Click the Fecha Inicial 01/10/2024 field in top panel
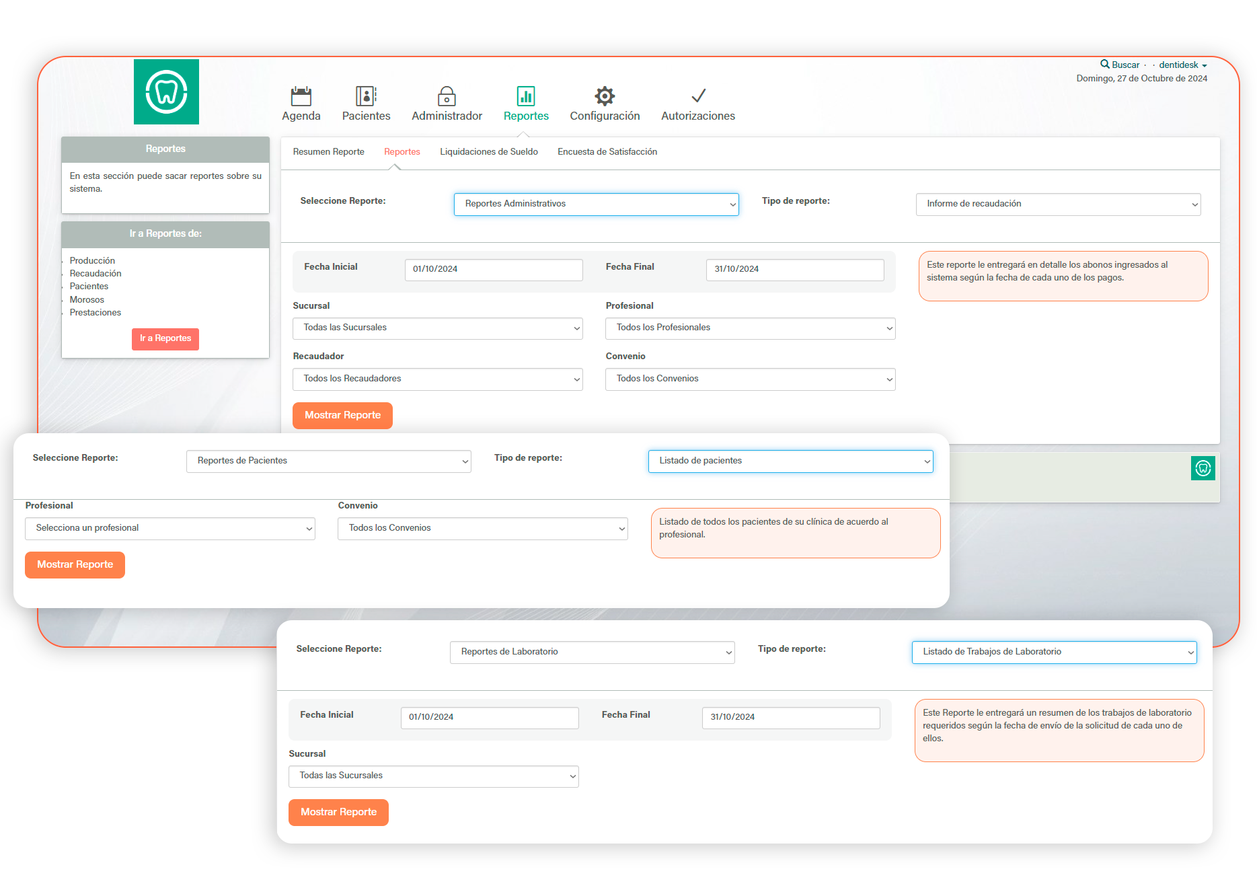Image resolution: width=1257 pixels, height=896 pixels. [493, 270]
